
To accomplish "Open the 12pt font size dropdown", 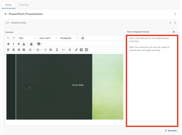I will pyautogui.click(x=27, y=38).
